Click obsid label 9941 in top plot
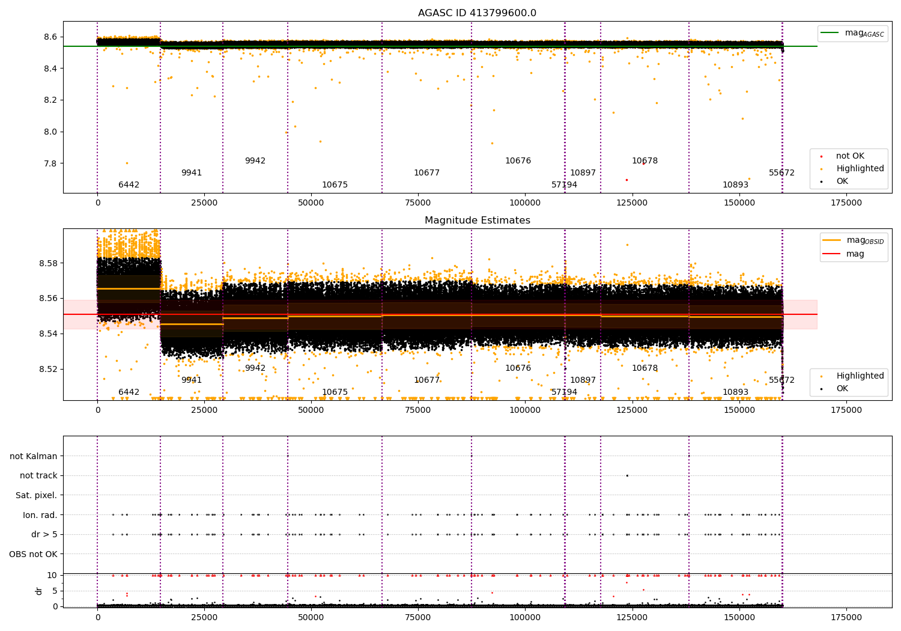The image size is (901, 631). [x=192, y=173]
